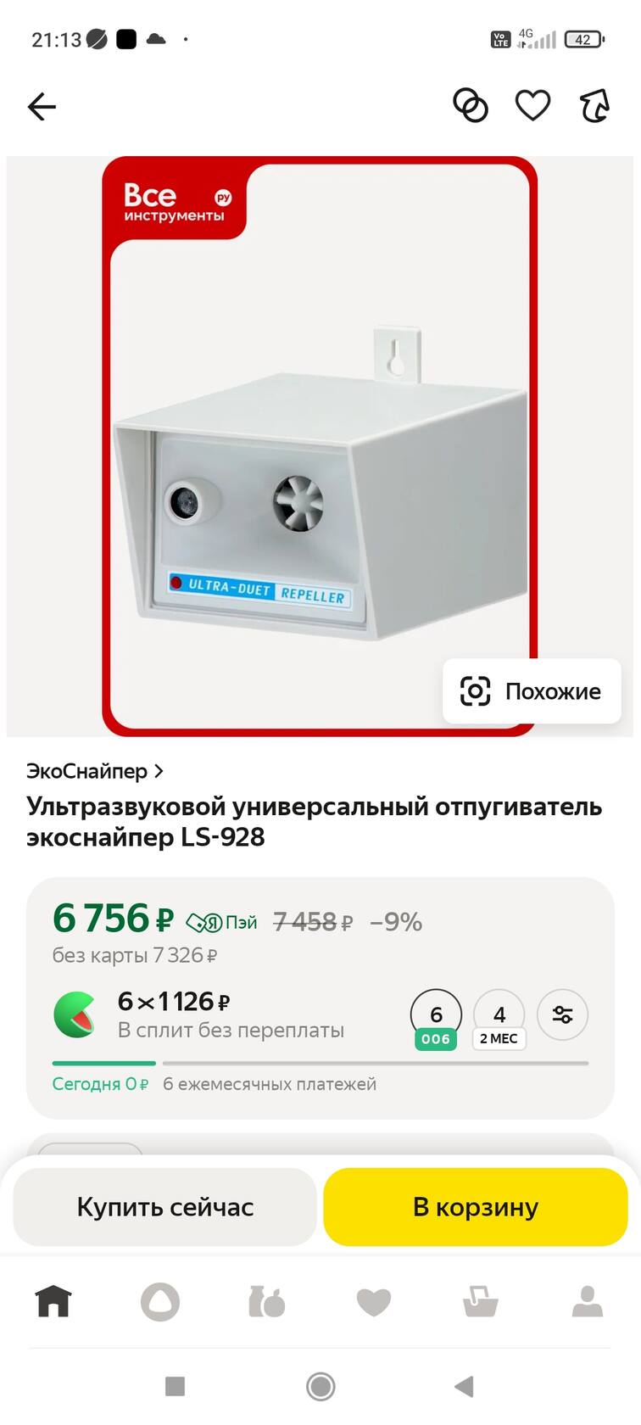The image size is (641, 1425).
Task: Open split payment settings sliders
Action: (x=562, y=1014)
